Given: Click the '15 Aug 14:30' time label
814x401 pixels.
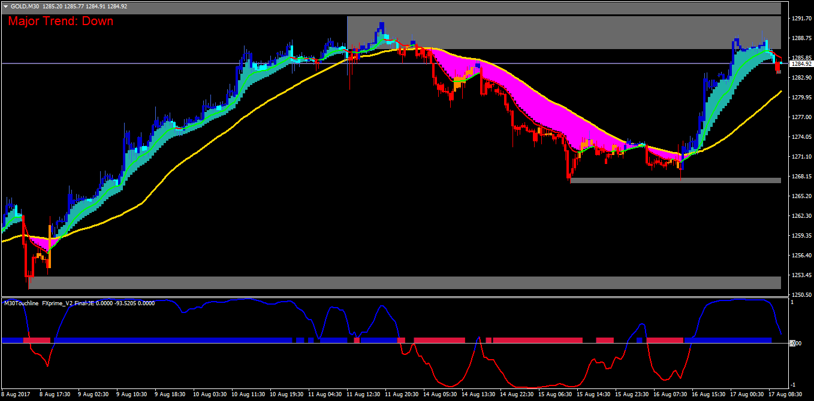Looking at the screenshot, I should [593, 395].
